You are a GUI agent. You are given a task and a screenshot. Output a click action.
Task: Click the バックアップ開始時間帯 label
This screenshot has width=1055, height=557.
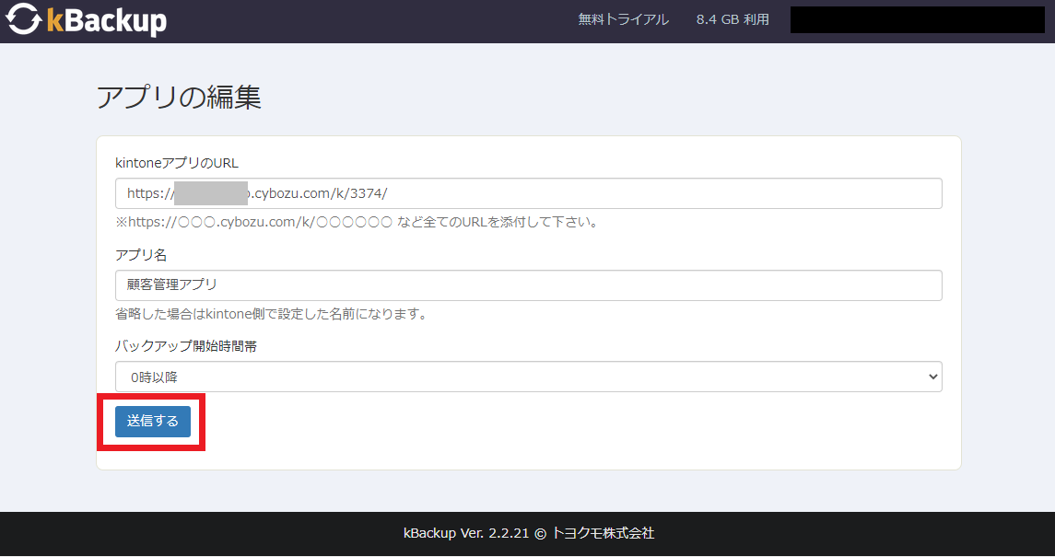(186, 347)
